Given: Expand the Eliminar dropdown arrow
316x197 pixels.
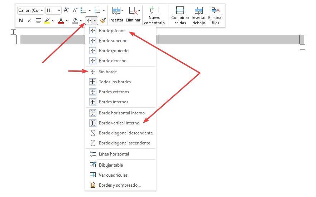Looking at the screenshot, I should pos(139,10).
